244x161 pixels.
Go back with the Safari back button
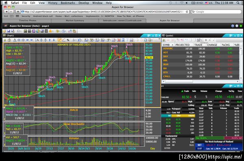click(x=7, y=11)
